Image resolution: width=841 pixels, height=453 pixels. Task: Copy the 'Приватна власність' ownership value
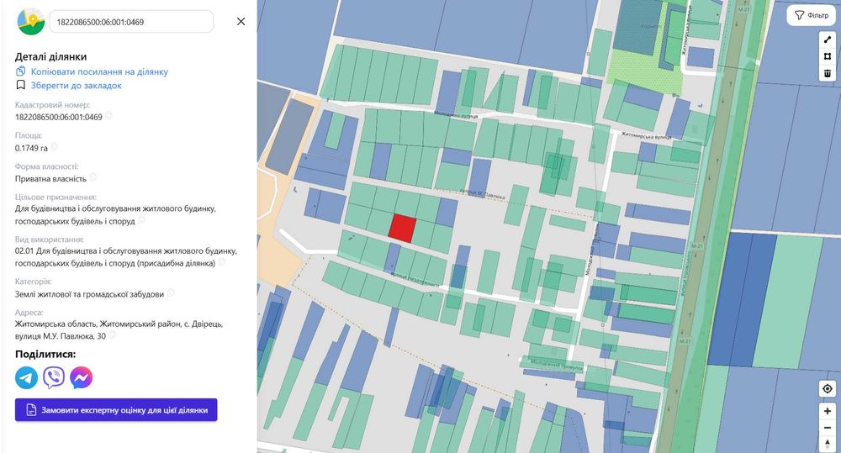93,177
